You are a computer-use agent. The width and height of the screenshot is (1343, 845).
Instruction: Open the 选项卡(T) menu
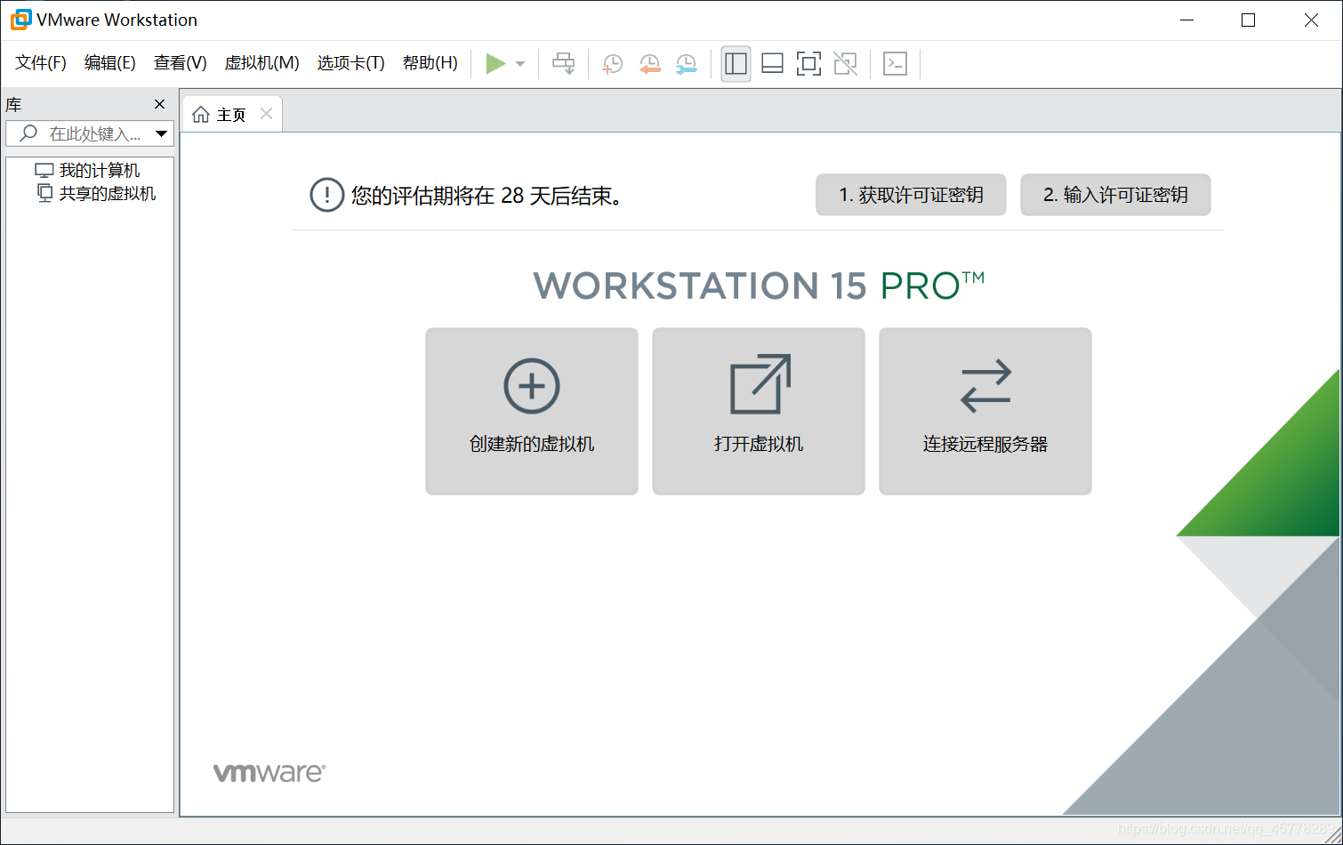(351, 63)
